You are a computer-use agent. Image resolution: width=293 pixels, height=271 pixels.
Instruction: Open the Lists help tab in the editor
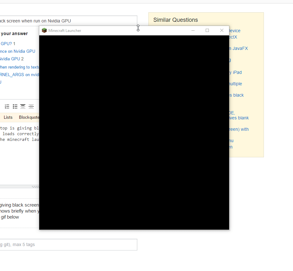coord(8,117)
